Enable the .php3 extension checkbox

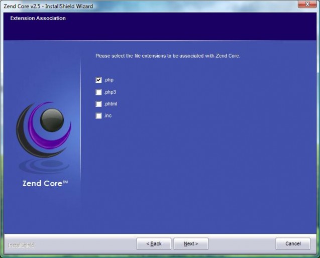tap(98, 92)
